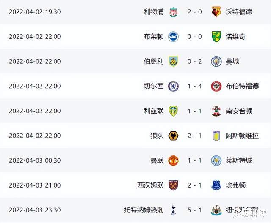Click the Manchester United crest

click(173, 160)
